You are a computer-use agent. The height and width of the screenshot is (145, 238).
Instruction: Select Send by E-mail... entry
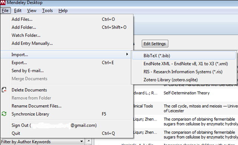click(x=67, y=71)
